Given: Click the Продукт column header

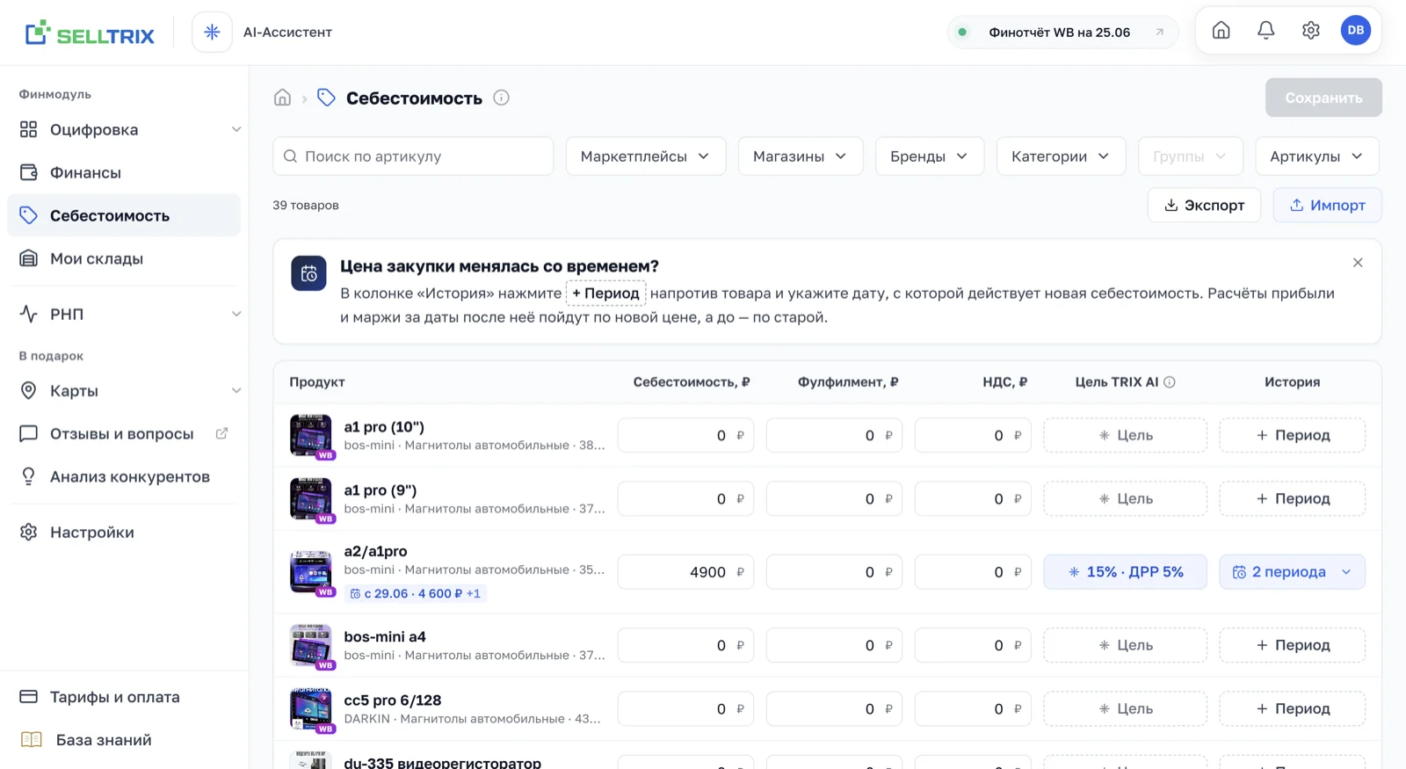Looking at the screenshot, I should [317, 382].
